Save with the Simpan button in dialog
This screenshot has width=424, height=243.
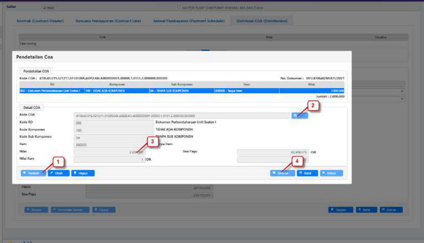[x=282, y=173]
